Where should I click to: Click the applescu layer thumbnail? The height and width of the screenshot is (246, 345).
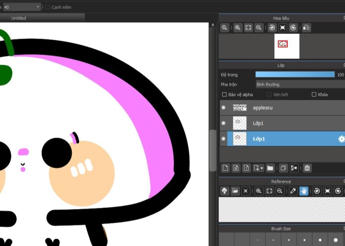(x=240, y=107)
